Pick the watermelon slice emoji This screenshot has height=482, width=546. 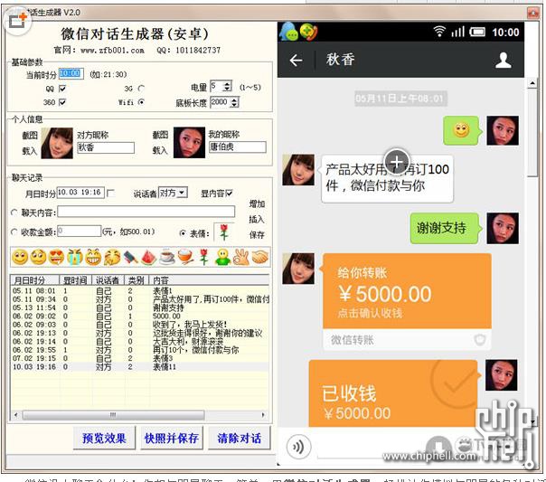[148, 258]
